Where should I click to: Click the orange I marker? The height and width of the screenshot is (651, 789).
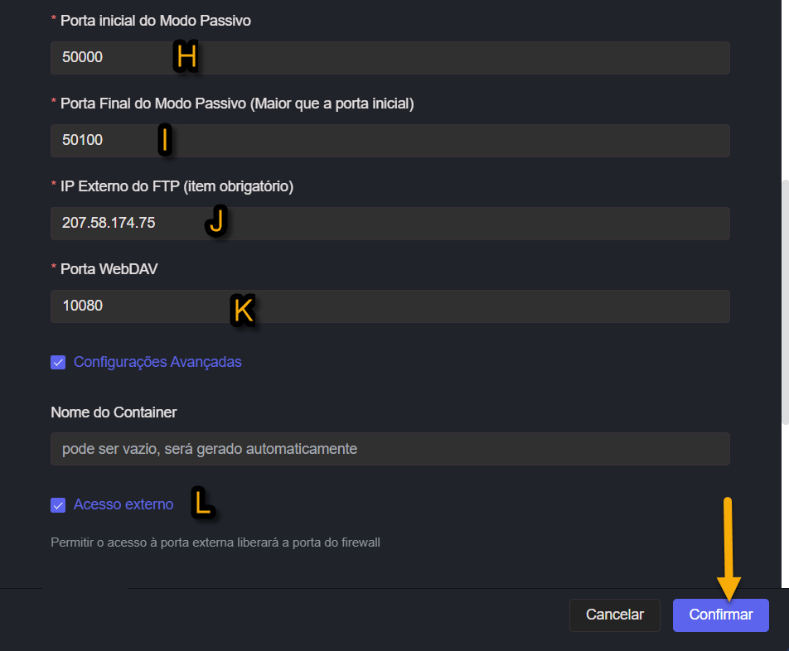165,140
